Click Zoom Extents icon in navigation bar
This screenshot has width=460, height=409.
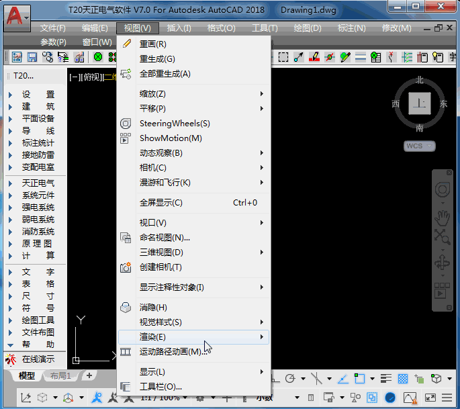[443, 236]
